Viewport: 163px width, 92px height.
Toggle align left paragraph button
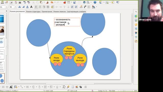(x=36, y=7)
